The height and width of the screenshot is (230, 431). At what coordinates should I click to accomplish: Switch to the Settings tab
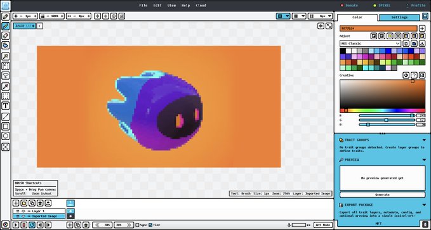[x=399, y=17]
